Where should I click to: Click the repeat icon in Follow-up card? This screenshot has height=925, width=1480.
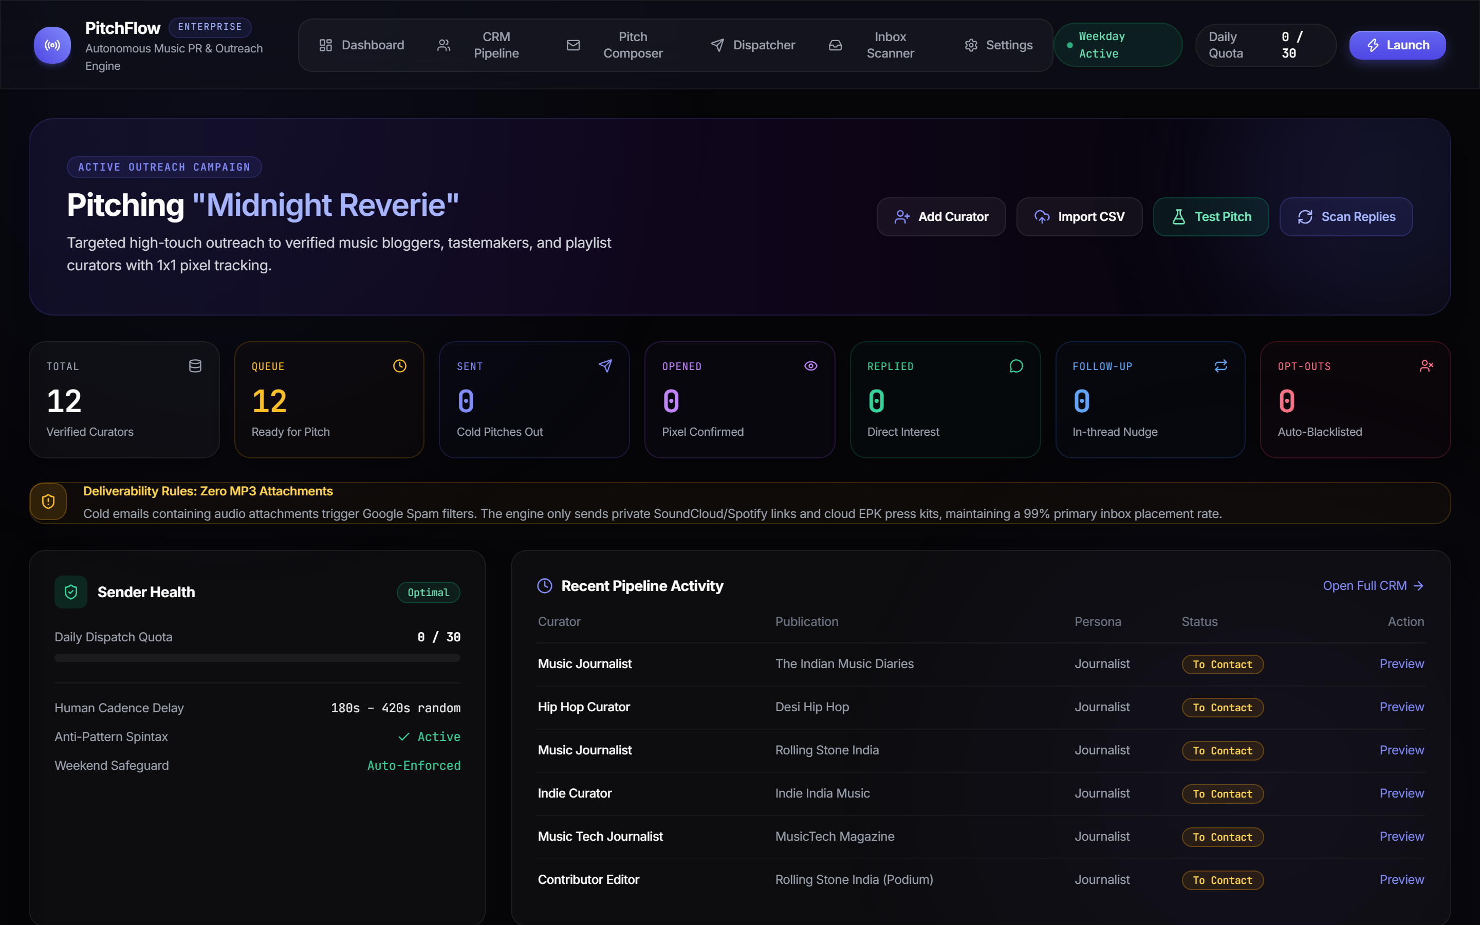(x=1220, y=366)
